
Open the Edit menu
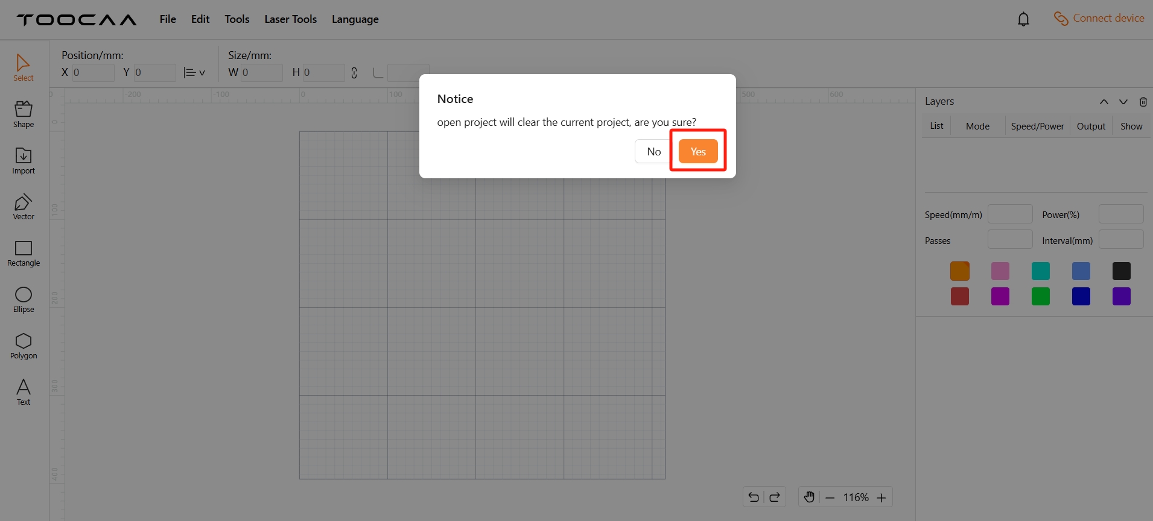click(x=200, y=19)
